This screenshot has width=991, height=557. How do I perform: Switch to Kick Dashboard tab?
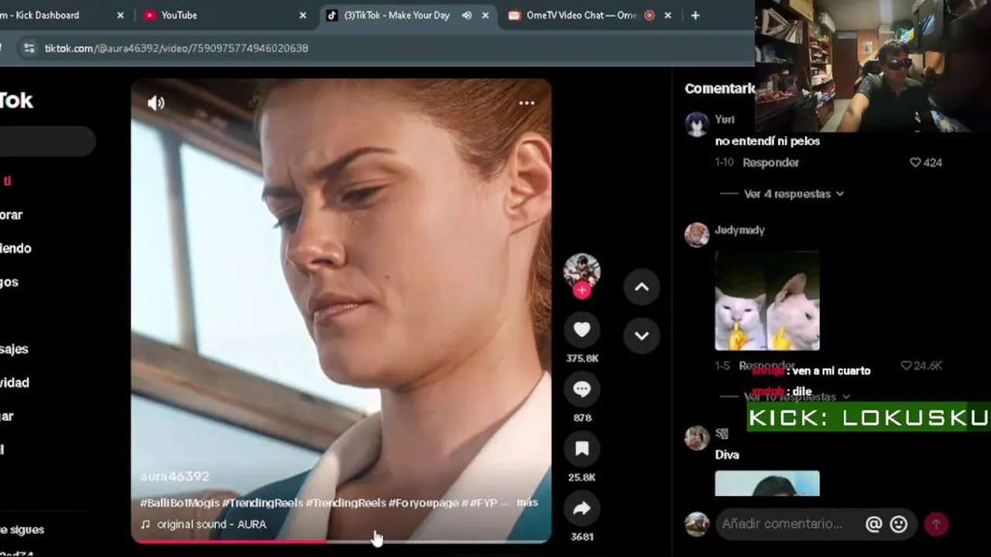tap(46, 15)
